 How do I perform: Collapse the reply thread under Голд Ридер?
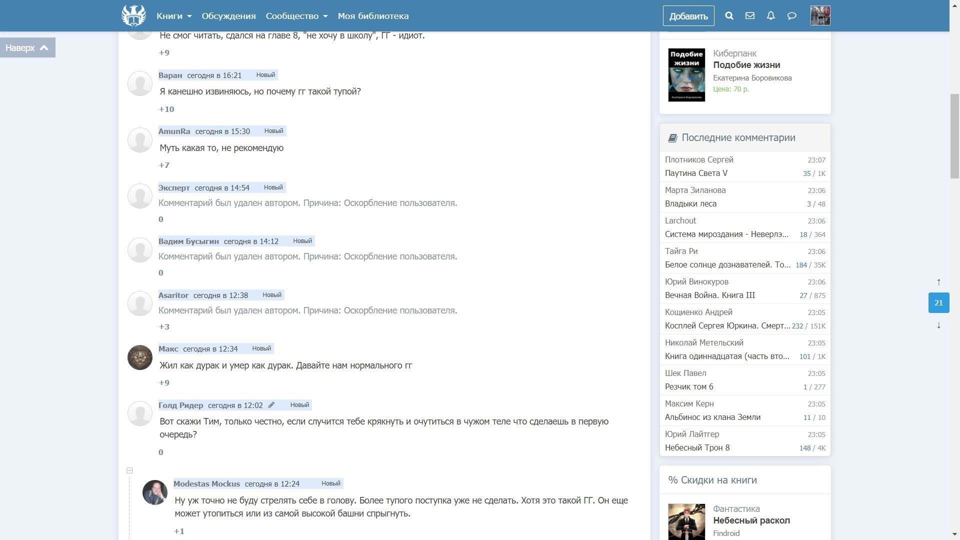point(129,470)
